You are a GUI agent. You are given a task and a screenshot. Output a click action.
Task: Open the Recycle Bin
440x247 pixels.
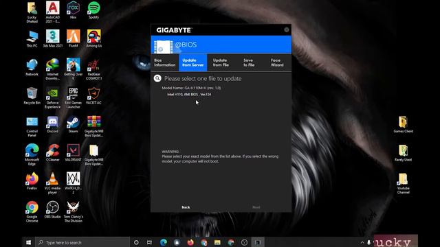(32, 96)
